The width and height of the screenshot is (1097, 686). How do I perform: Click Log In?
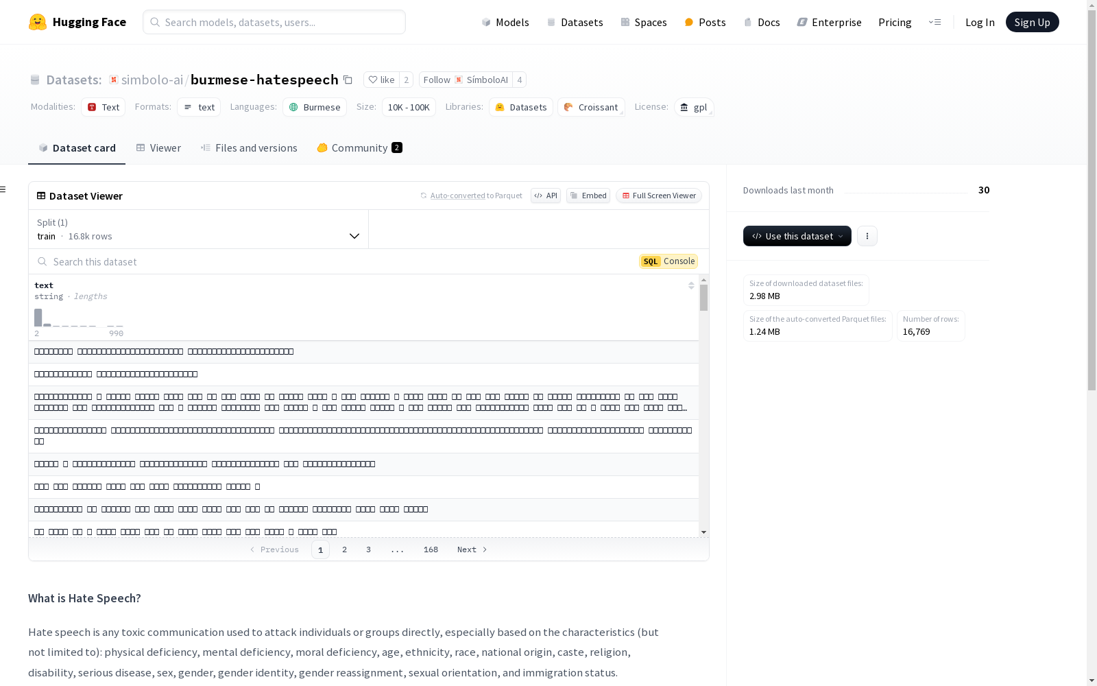[x=980, y=22]
